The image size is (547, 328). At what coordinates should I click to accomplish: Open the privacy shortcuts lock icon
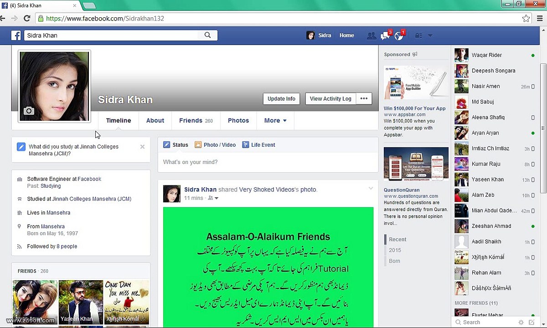pos(418,36)
